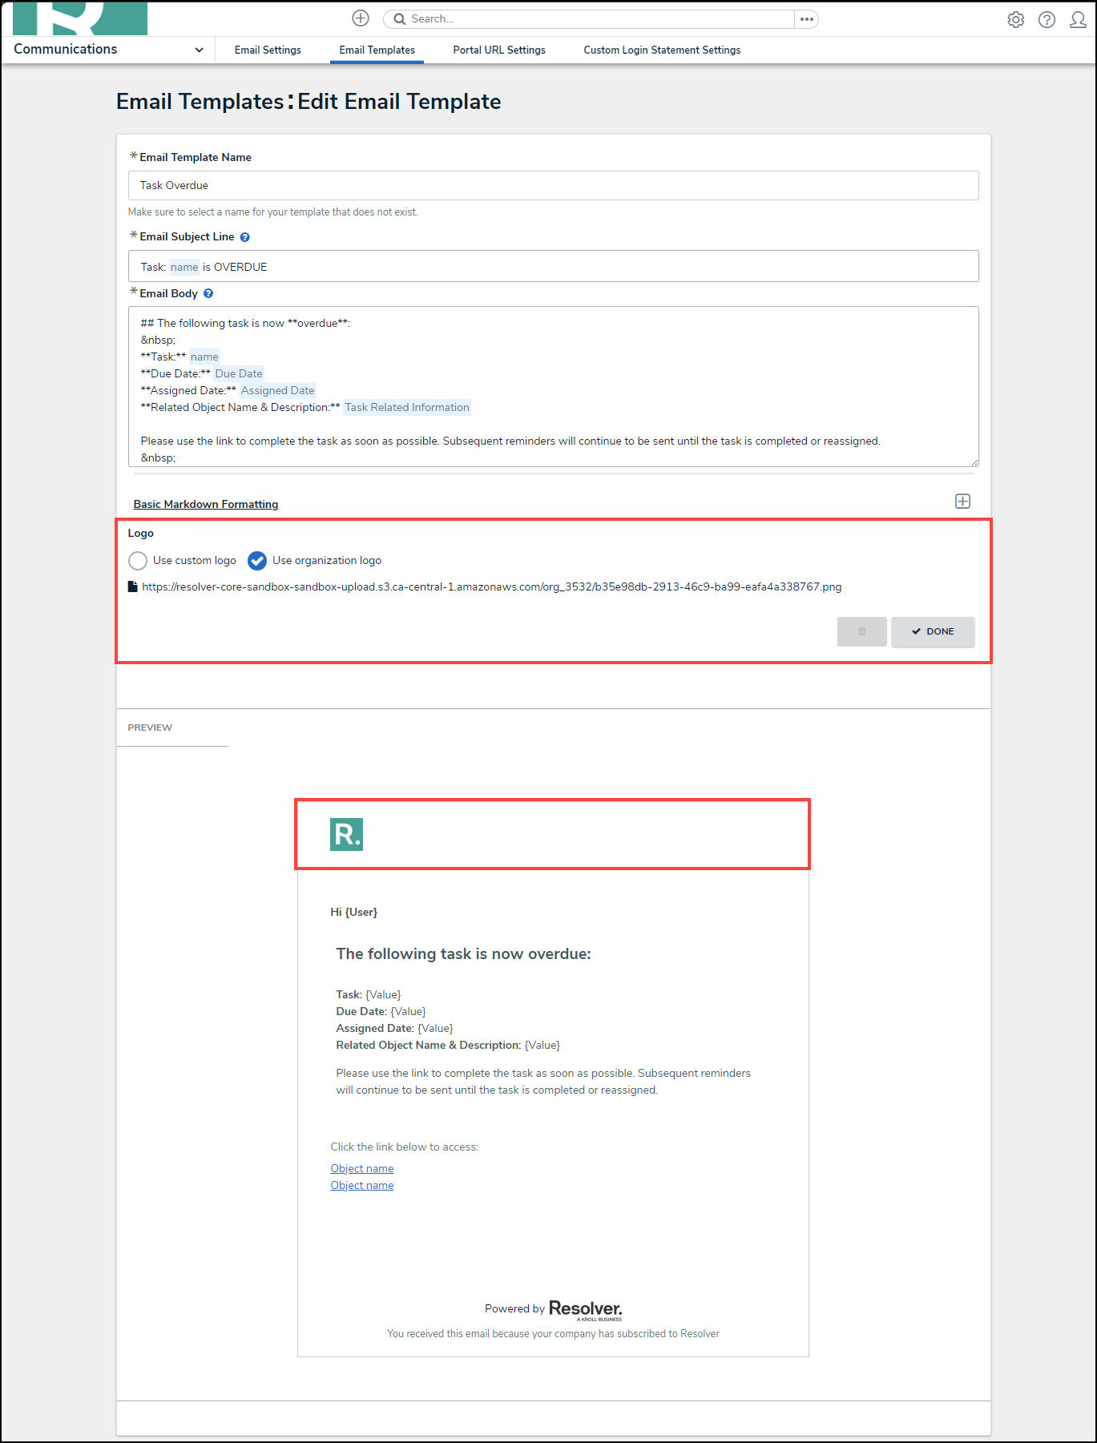Expand the Basic Markdown Formatting plus icon
This screenshot has height=1443, width=1097.
click(x=963, y=502)
